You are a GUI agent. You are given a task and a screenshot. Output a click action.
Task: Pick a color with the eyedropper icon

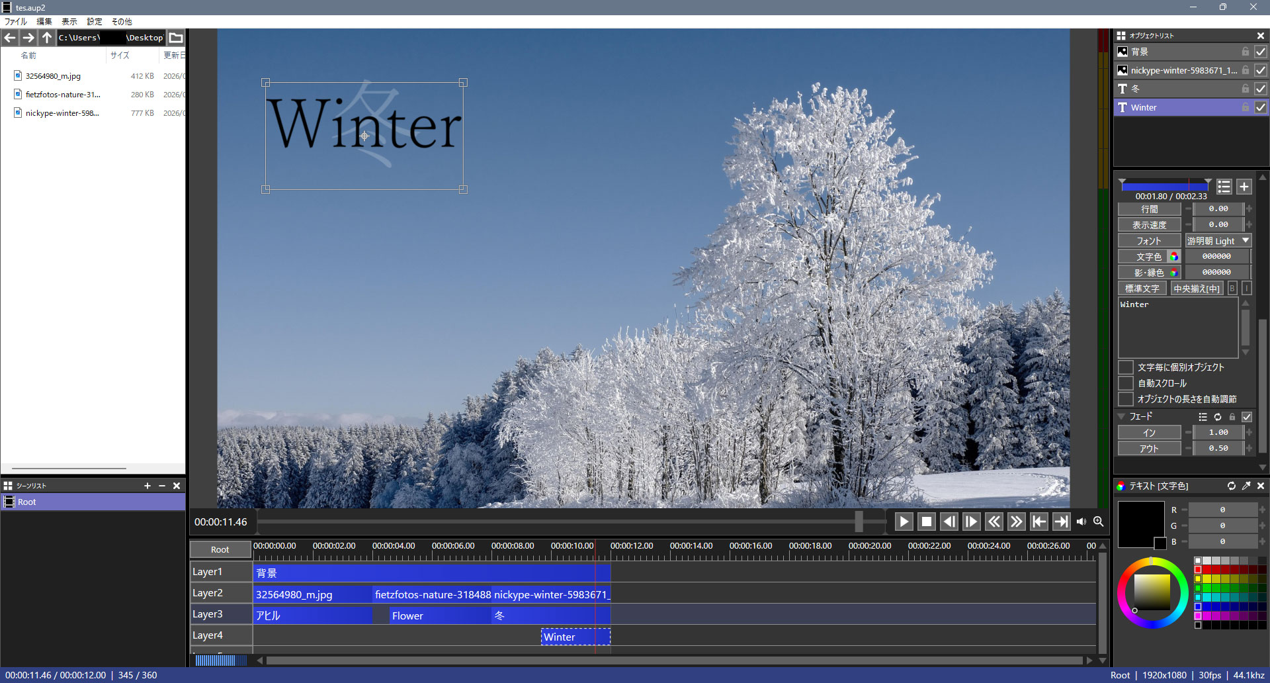tap(1246, 486)
